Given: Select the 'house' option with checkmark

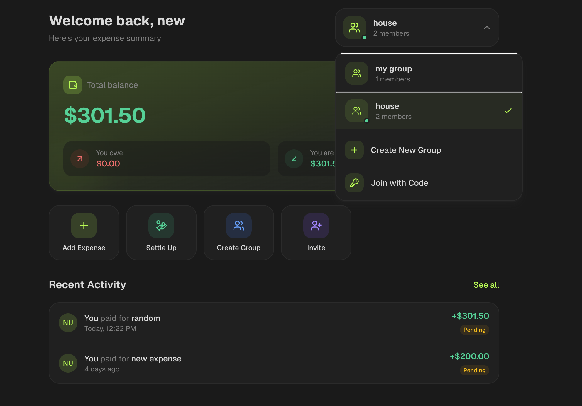Looking at the screenshot, I should [x=429, y=111].
